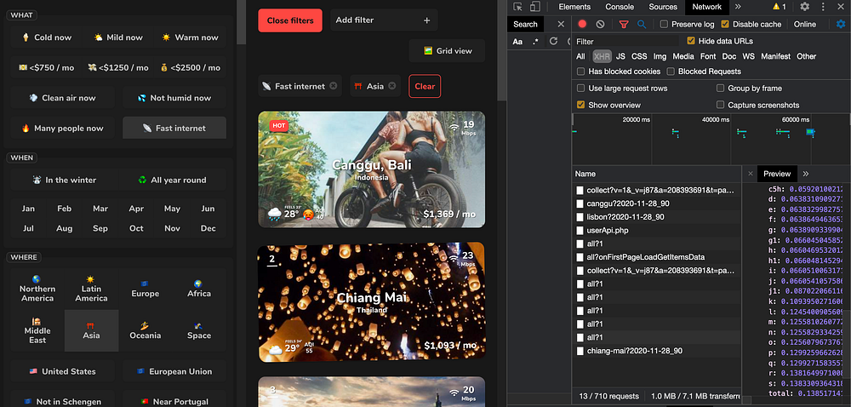The width and height of the screenshot is (851, 407).
Task: Toggle match case Aa in Search
Action: (x=517, y=41)
